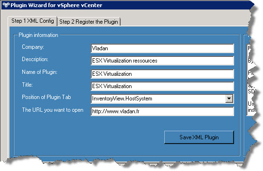
Task: Open Step 2 Register the Plugin tab
Action: (89, 22)
